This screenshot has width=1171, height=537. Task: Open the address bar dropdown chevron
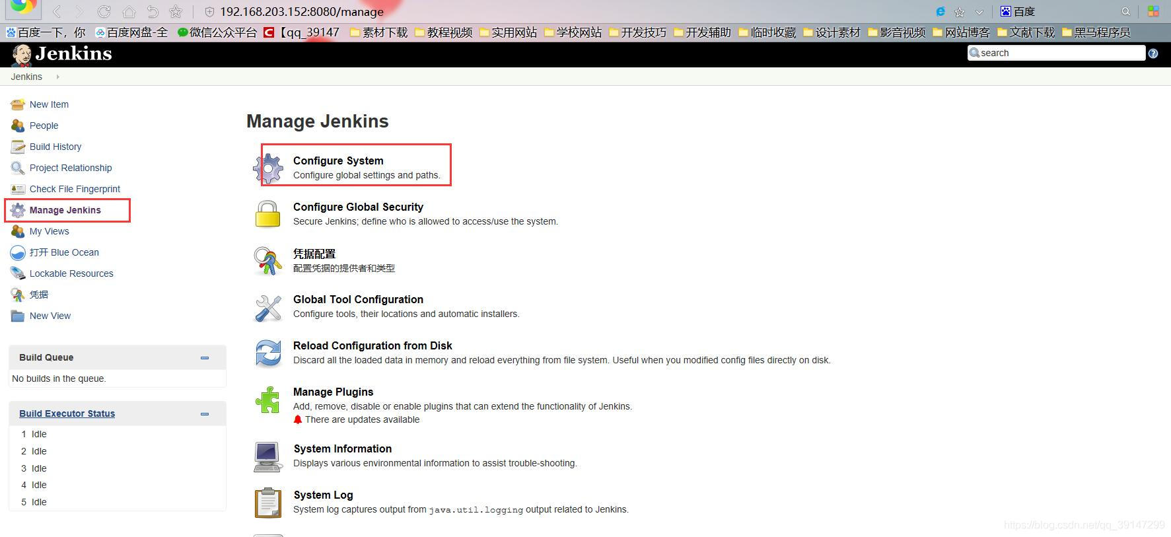point(979,12)
